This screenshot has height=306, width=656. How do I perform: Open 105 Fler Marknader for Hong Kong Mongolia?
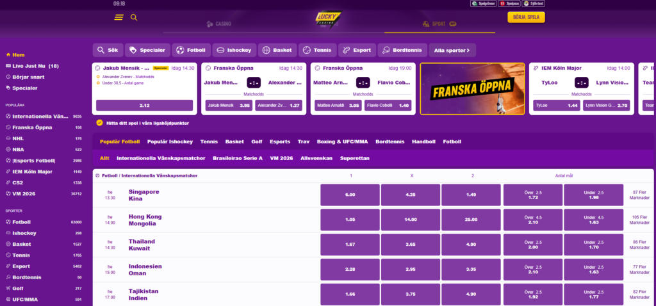coord(639,220)
